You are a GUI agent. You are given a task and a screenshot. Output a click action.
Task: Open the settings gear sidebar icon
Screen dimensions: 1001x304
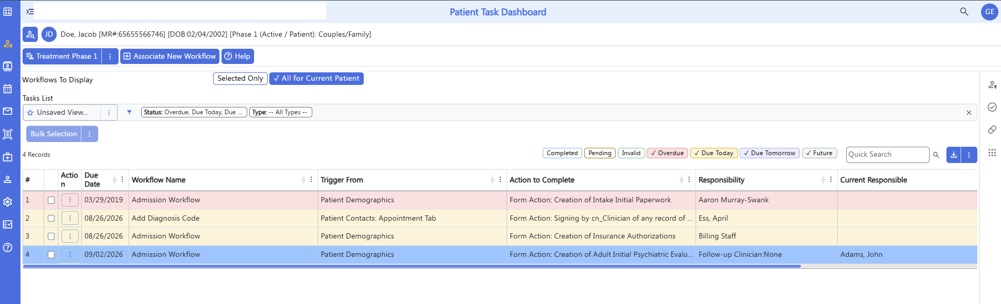coord(7,202)
